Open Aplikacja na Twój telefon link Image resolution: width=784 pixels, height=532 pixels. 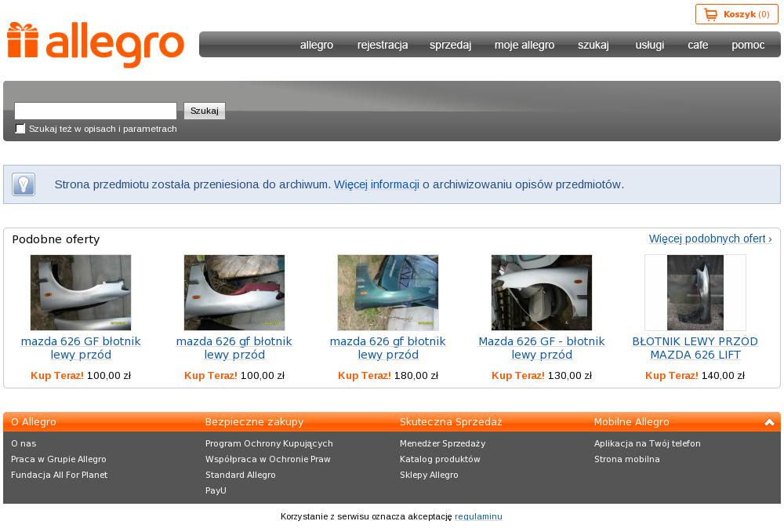coord(648,443)
